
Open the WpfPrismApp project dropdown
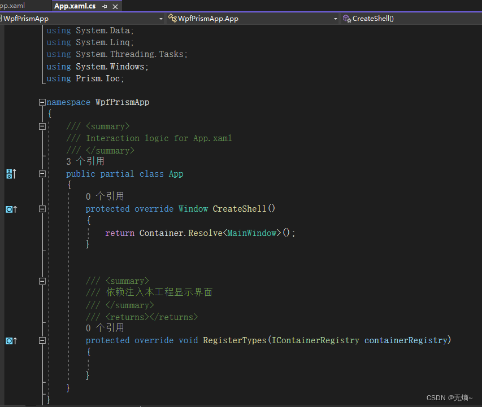[160, 18]
